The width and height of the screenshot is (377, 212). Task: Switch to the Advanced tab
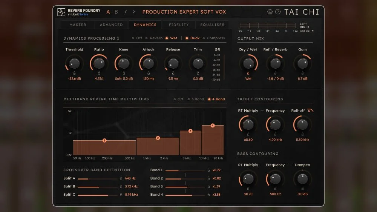tap(111, 25)
